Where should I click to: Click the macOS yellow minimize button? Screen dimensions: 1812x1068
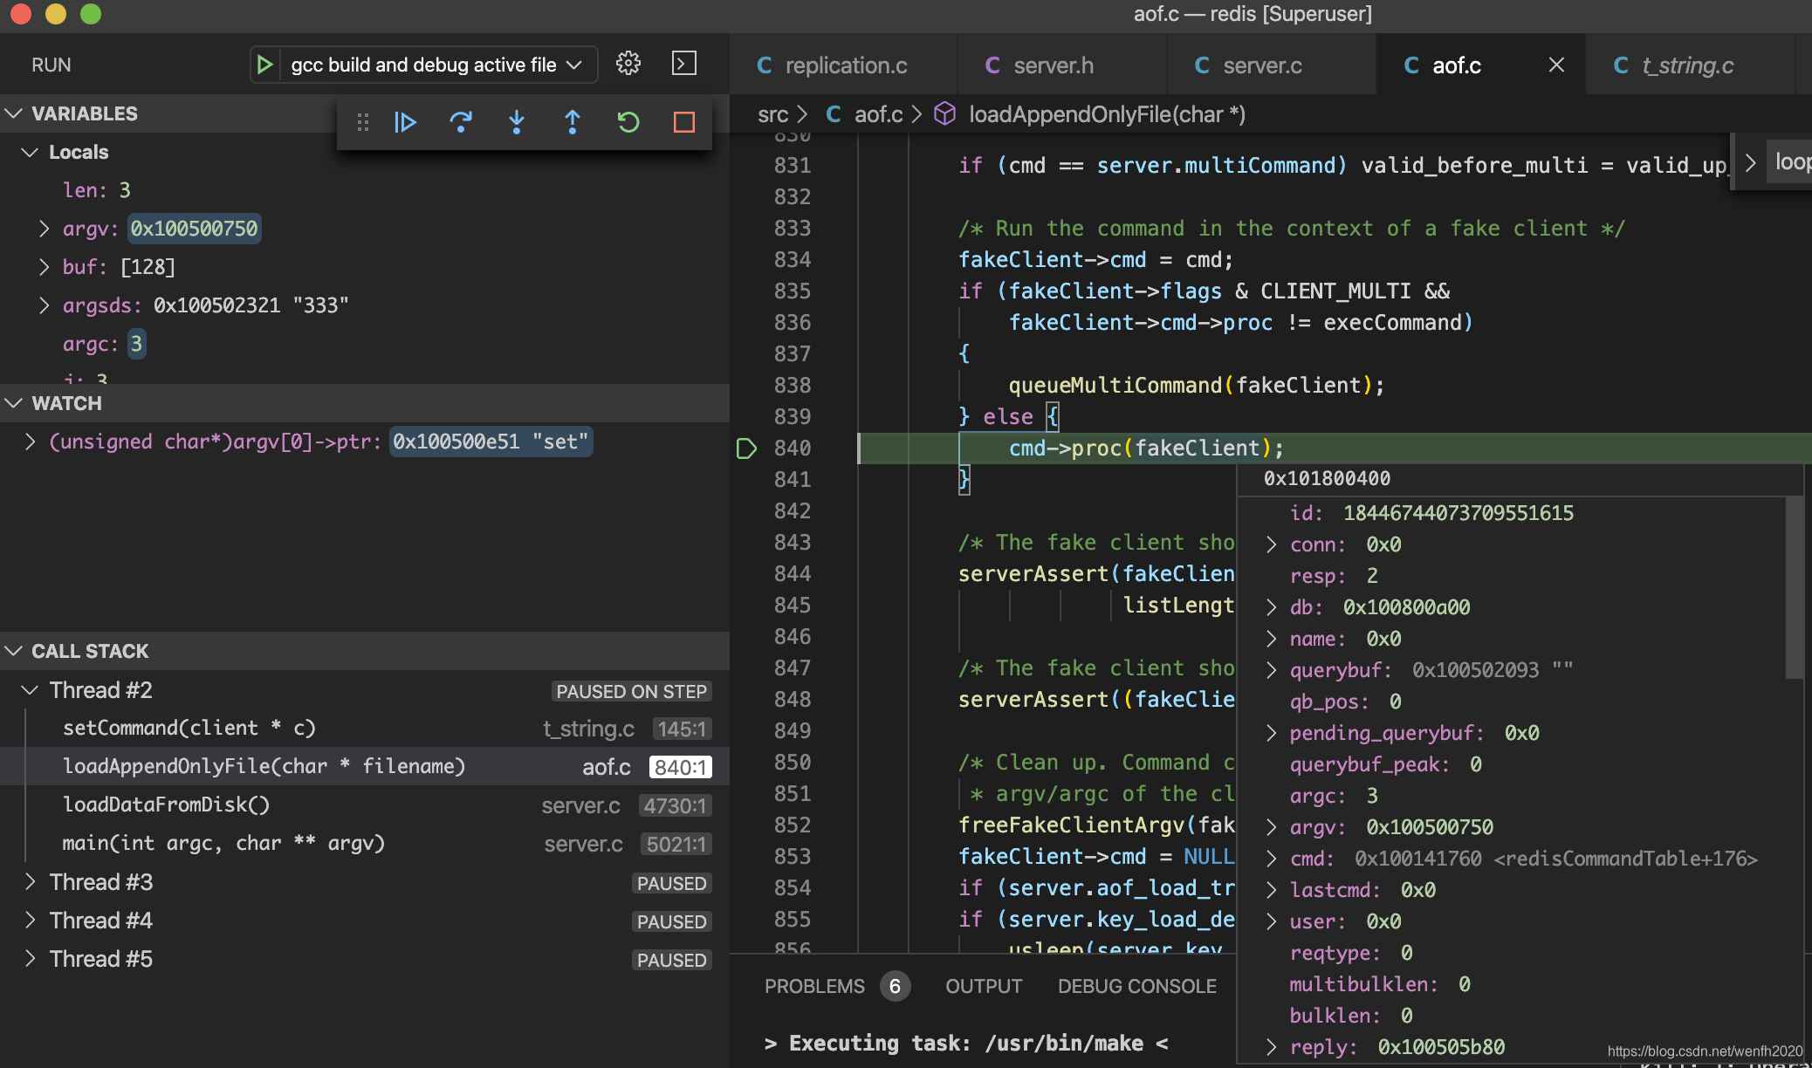(x=56, y=14)
